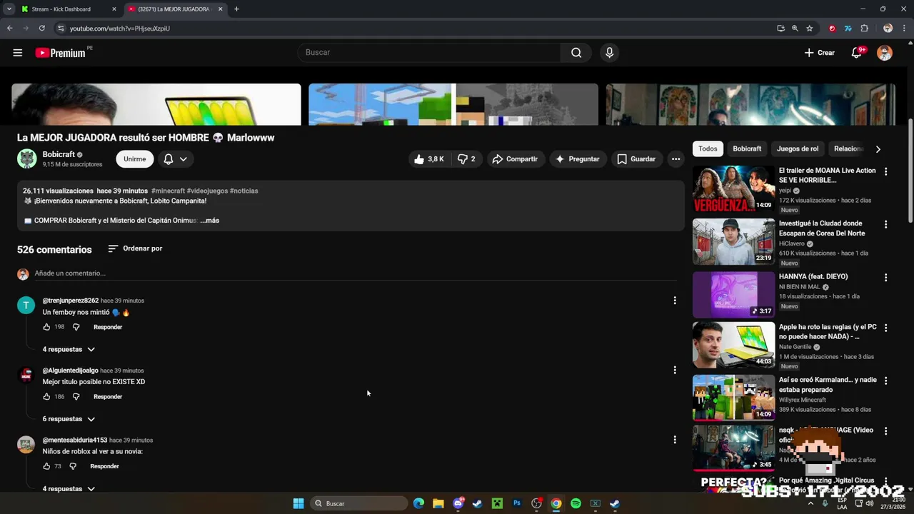The image size is (914, 514).
Task: Like the video with thumbs up
Action: pyautogui.click(x=429, y=159)
